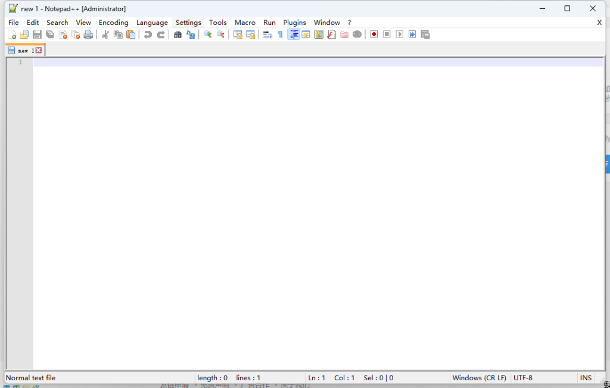
Task: Click "length : 0" in the status bar
Action: [x=212, y=378]
